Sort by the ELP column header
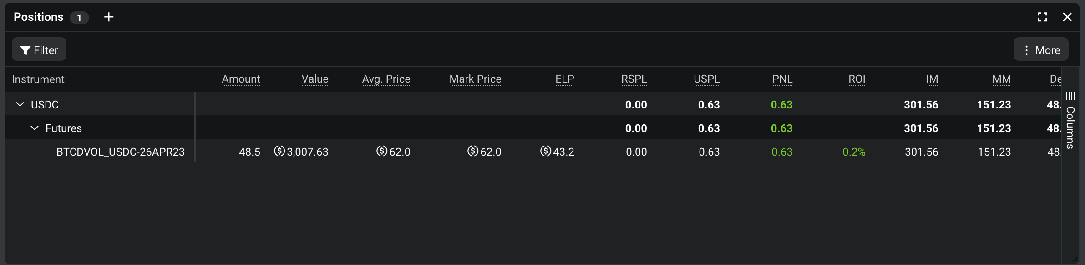 pyautogui.click(x=565, y=79)
